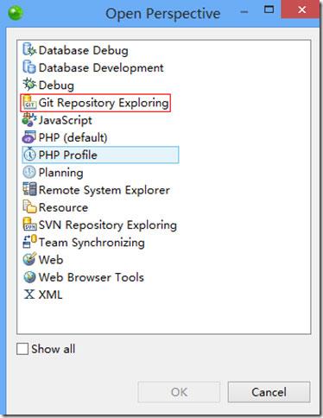Click the Planning clock icon
This screenshot has width=323, height=418.
point(29,172)
